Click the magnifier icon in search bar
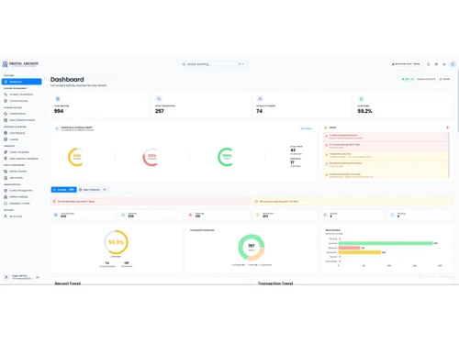 click(184, 64)
